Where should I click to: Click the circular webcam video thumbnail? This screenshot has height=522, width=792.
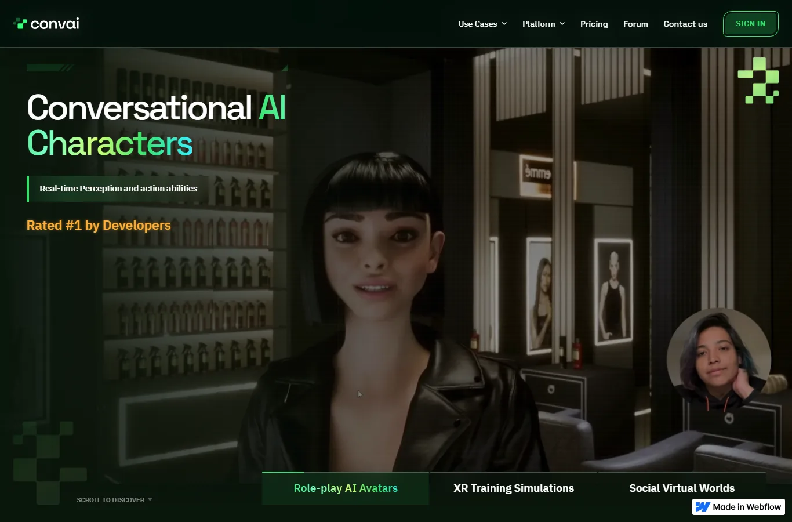click(x=719, y=360)
